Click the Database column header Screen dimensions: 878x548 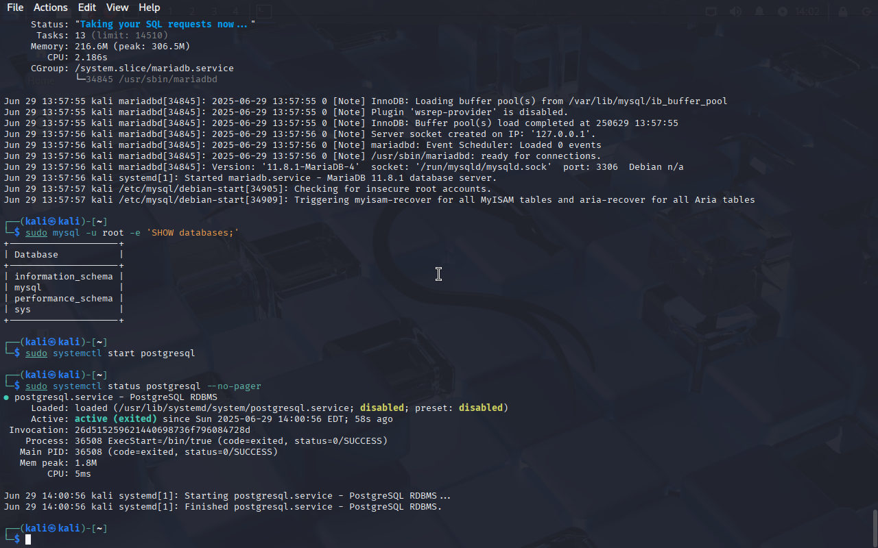tap(36, 254)
